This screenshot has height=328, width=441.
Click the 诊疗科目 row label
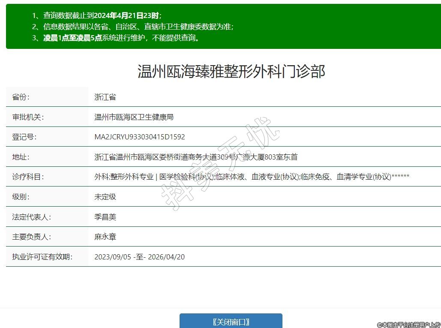click(28, 177)
